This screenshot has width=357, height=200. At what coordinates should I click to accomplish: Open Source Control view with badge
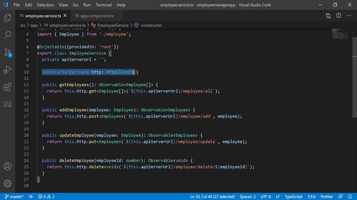pyautogui.click(x=8, y=52)
